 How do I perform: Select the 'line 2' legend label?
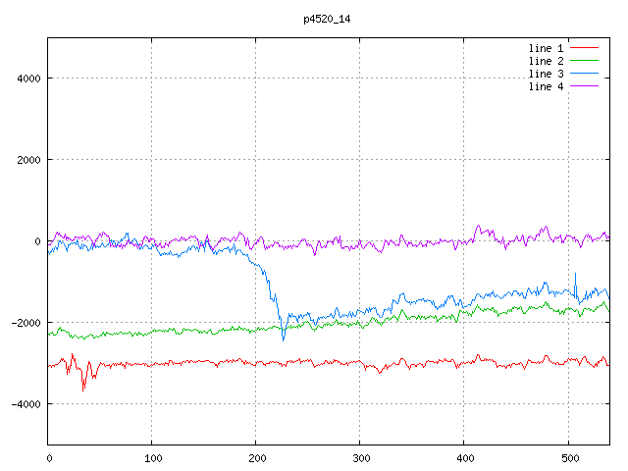tap(546, 61)
